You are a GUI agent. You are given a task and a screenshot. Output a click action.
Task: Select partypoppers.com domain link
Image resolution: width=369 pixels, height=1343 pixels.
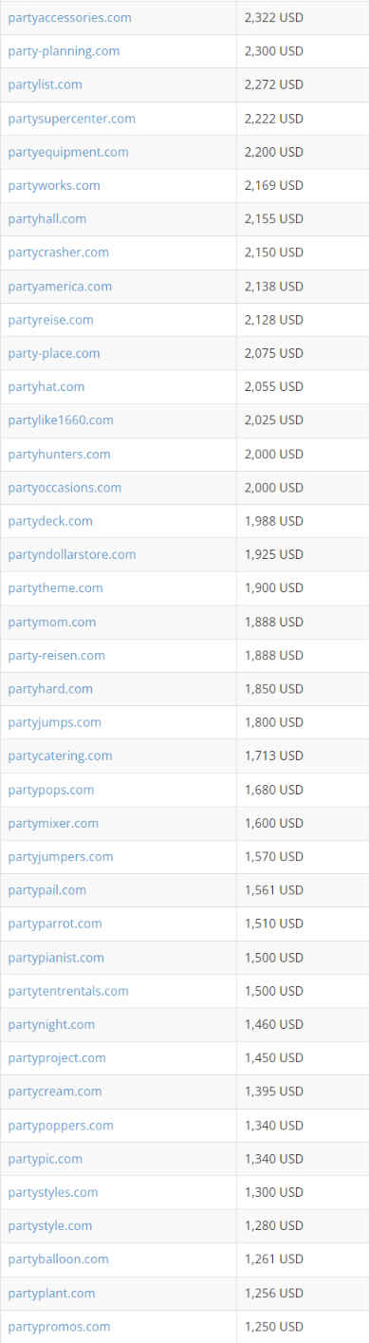click(61, 1125)
